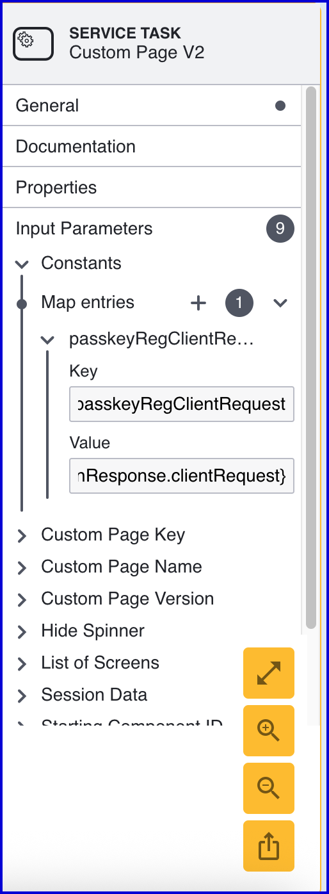Screen dimensions: 329x894
Task: Open the Properties section
Action: click(152, 188)
